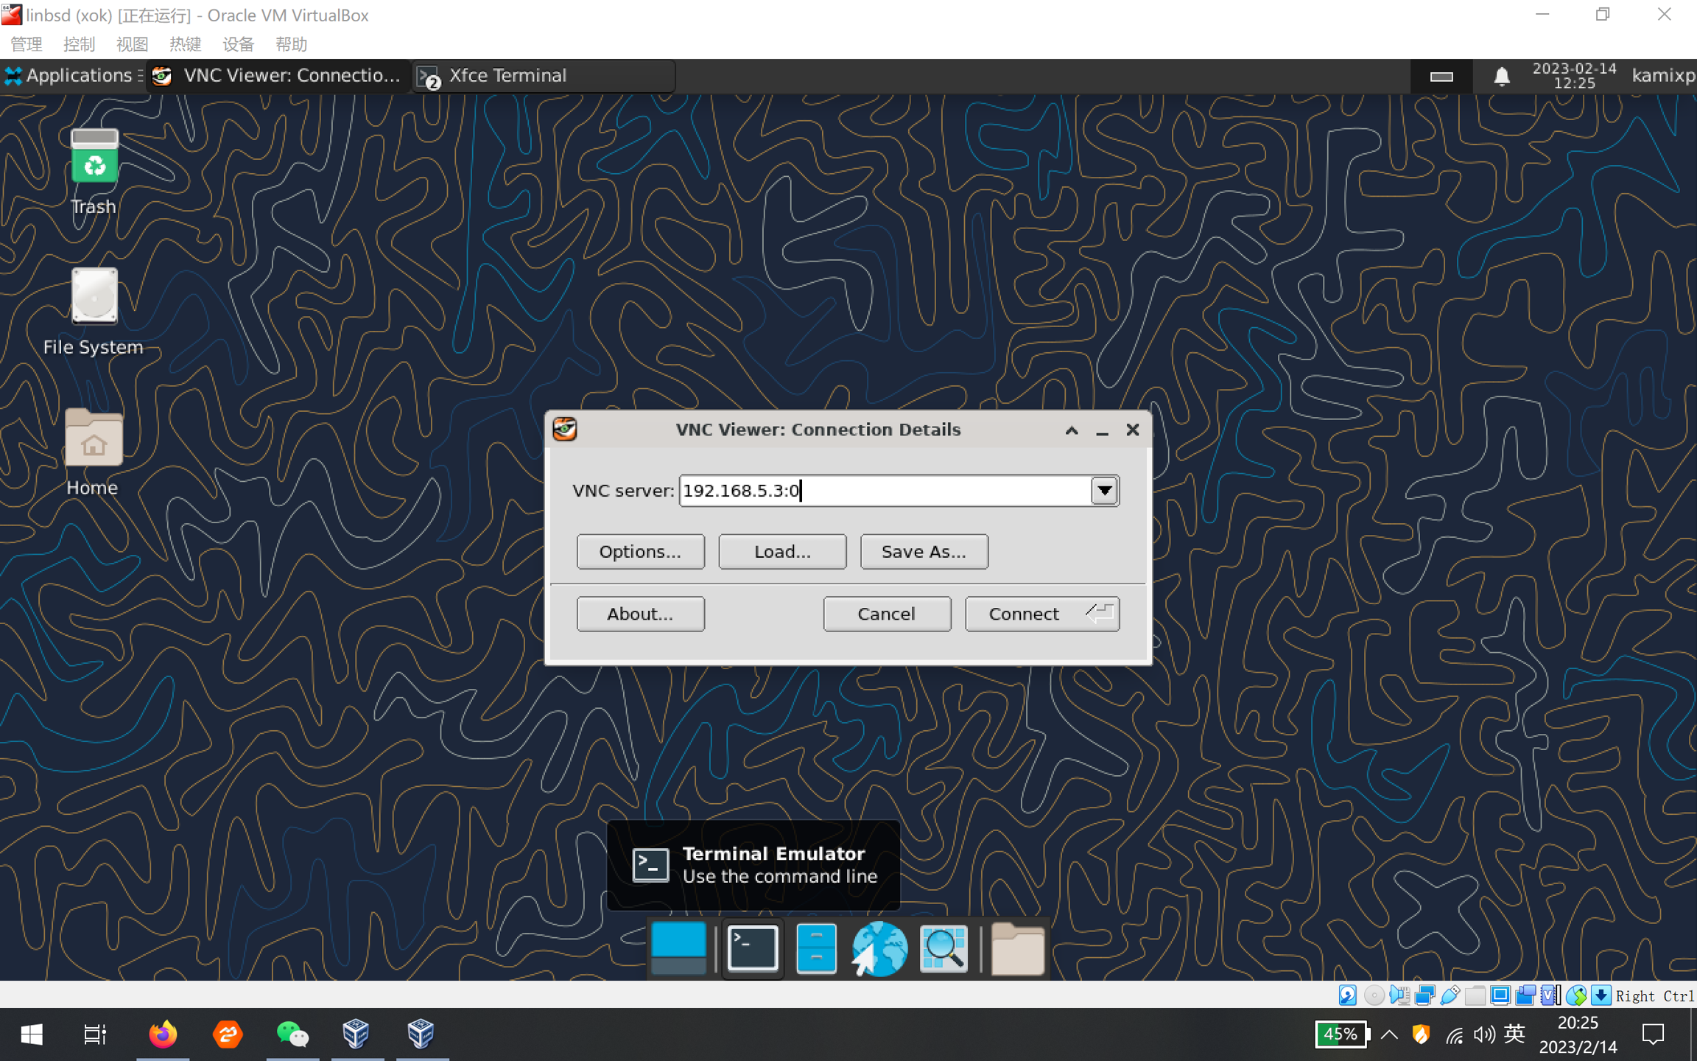Image resolution: width=1697 pixels, height=1061 pixels.
Task: Click the About... button
Action: [640, 614]
